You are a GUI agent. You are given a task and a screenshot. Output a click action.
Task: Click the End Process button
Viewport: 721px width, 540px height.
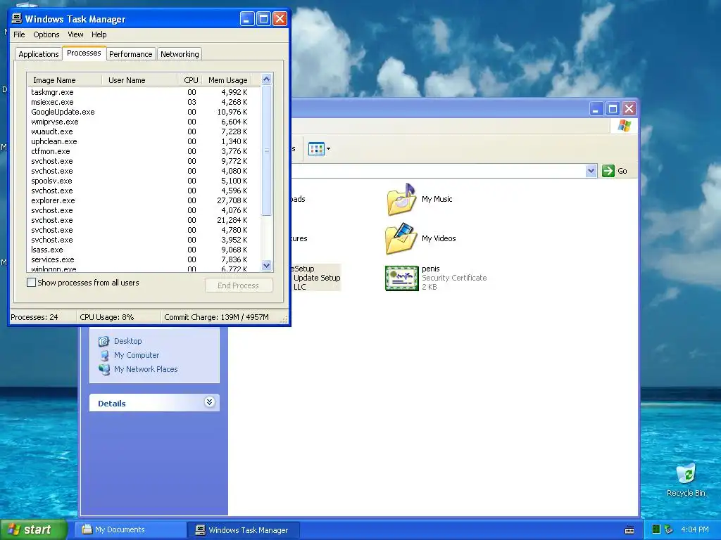point(238,285)
